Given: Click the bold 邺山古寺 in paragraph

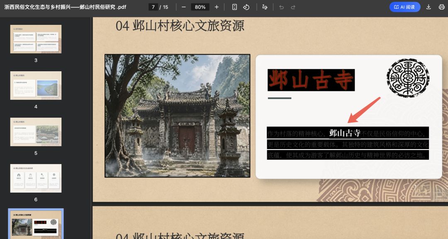Looking at the screenshot, I should click(x=345, y=133).
